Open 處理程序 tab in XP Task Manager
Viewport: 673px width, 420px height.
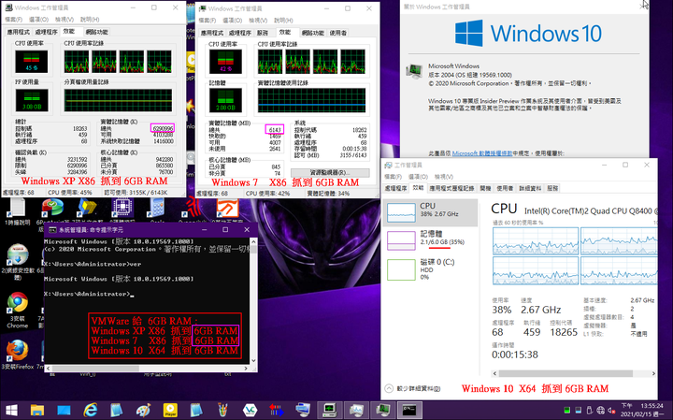coord(46,32)
